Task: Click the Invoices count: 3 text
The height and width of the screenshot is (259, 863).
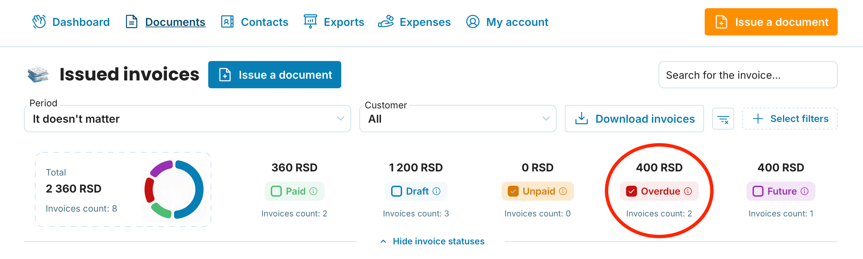Action: click(416, 213)
